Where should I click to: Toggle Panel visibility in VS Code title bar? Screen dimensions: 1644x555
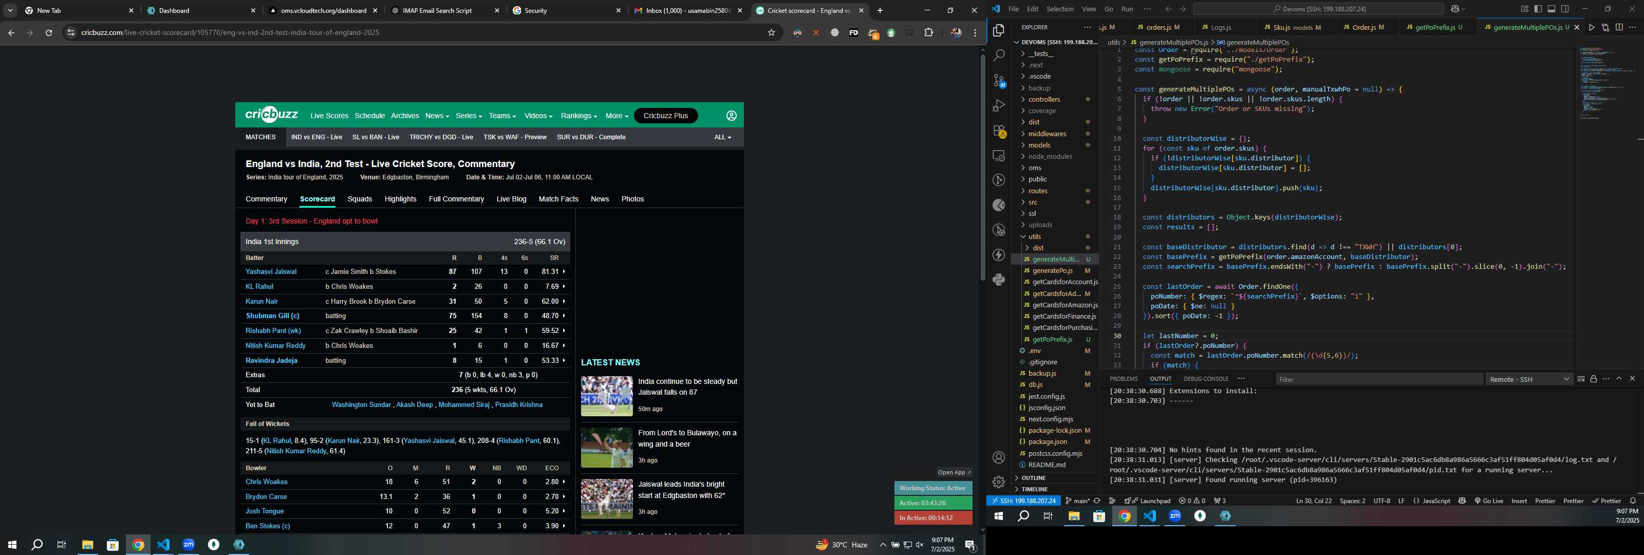pyautogui.click(x=1552, y=9)
